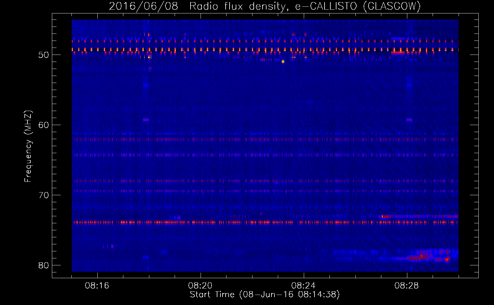Click the 80 frequency tick label
The height and width of the screenshot is (305, 494).
pos(44,265)
